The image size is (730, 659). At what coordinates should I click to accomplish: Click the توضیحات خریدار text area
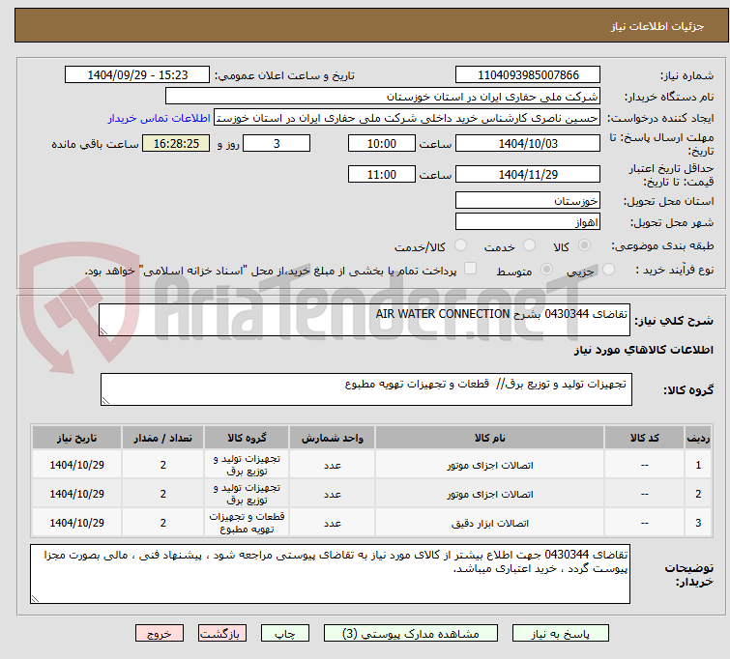[x=330, y=574]
